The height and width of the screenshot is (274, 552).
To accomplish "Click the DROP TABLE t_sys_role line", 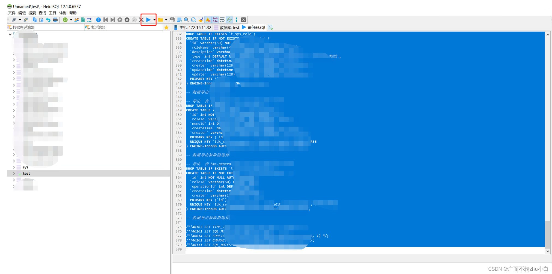I will coord(220,34).
